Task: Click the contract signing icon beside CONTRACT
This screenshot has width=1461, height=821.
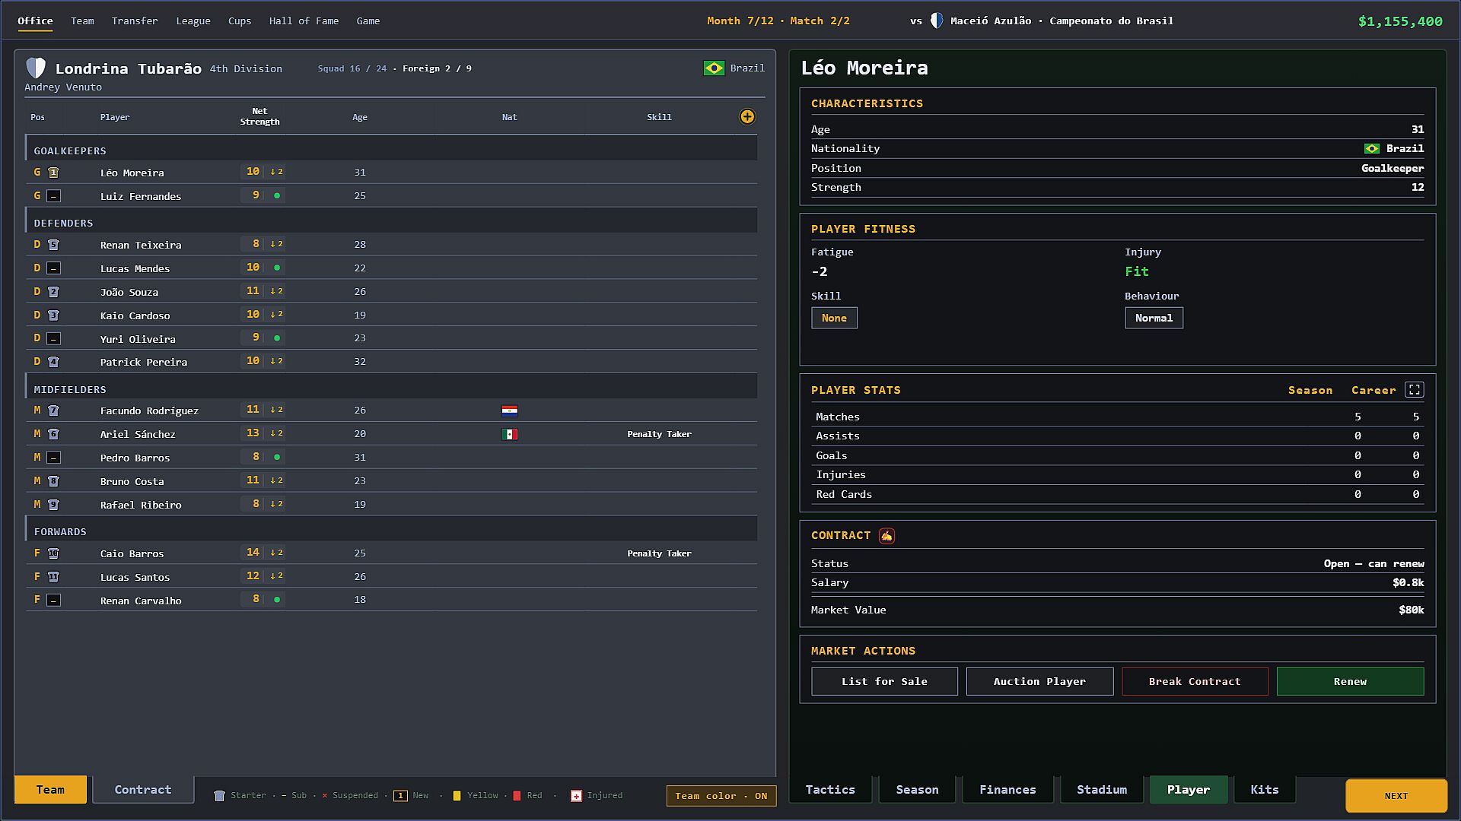Action: click(x=886, y=536)
